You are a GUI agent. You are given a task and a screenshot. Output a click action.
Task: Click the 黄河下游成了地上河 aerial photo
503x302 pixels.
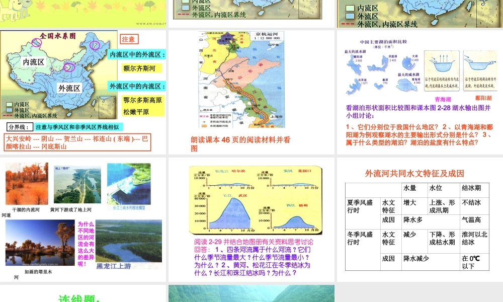(77, 185)
